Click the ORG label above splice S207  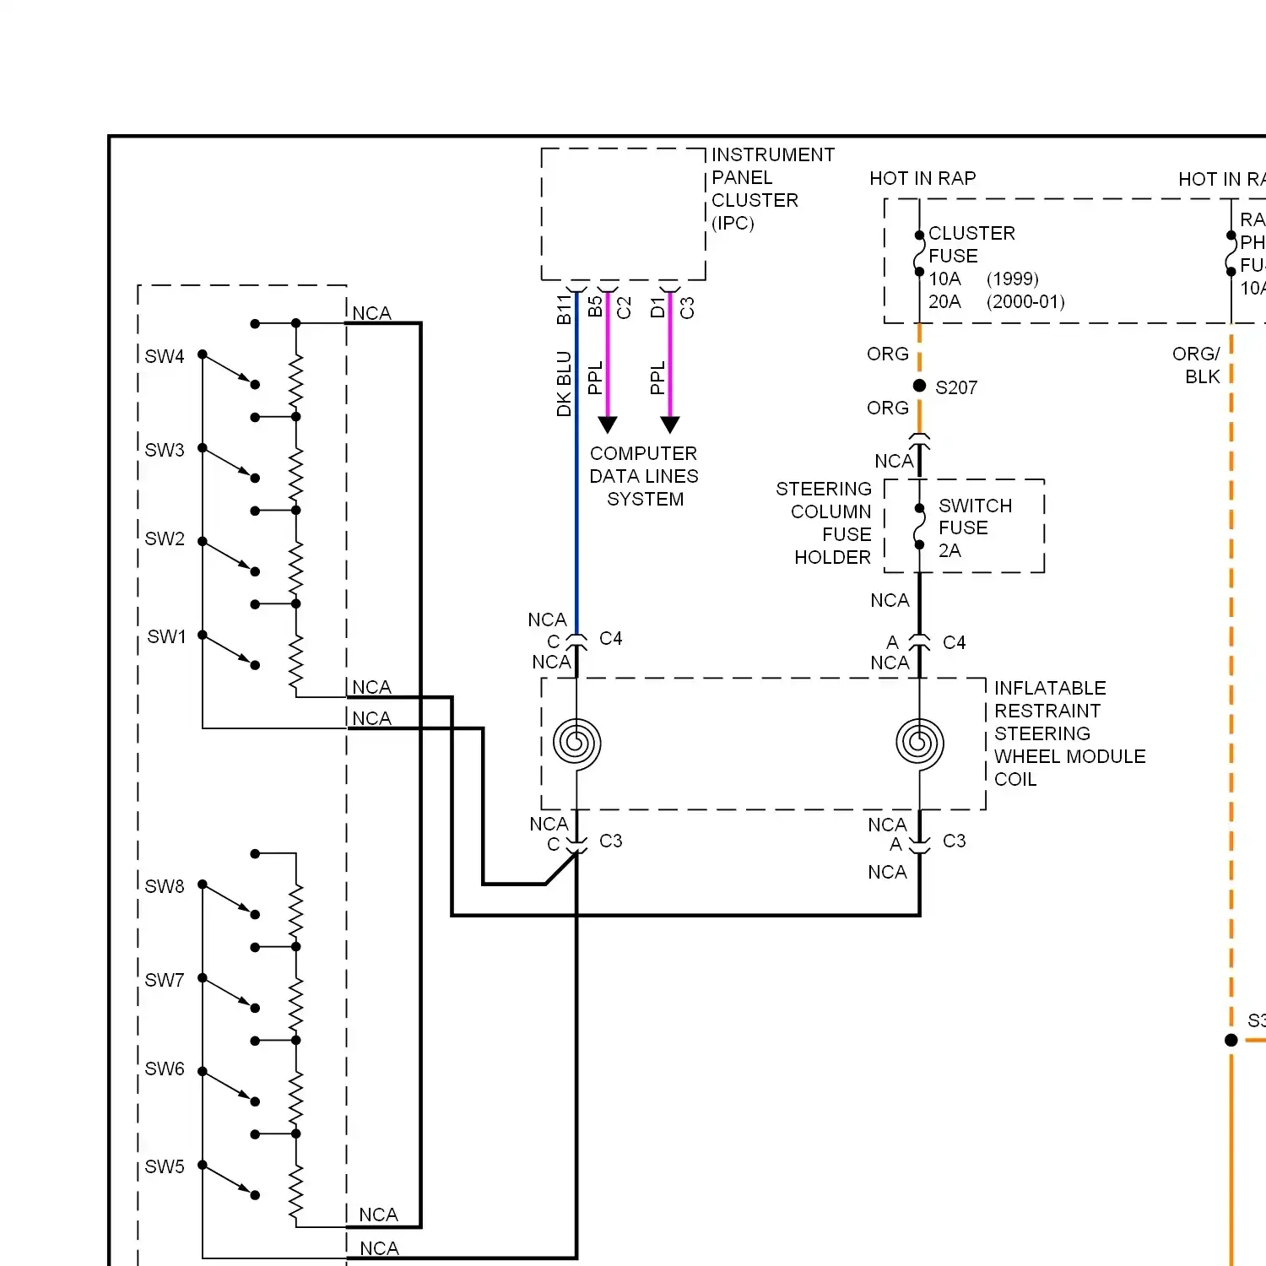click(888, 354)
